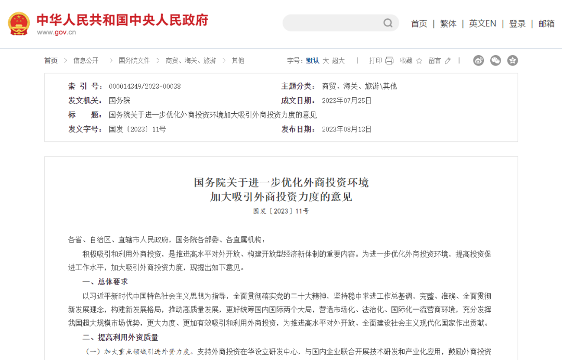
Task: Share the article via the WeChat icon
Action: click(495, 60)
